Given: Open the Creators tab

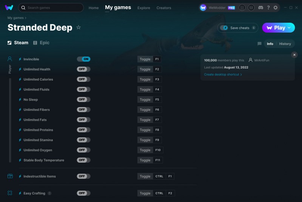Looking at the screenshot, I should (164, 8).
